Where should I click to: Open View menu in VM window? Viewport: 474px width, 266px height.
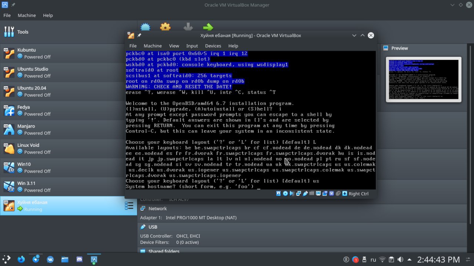[x=174, y=46]
